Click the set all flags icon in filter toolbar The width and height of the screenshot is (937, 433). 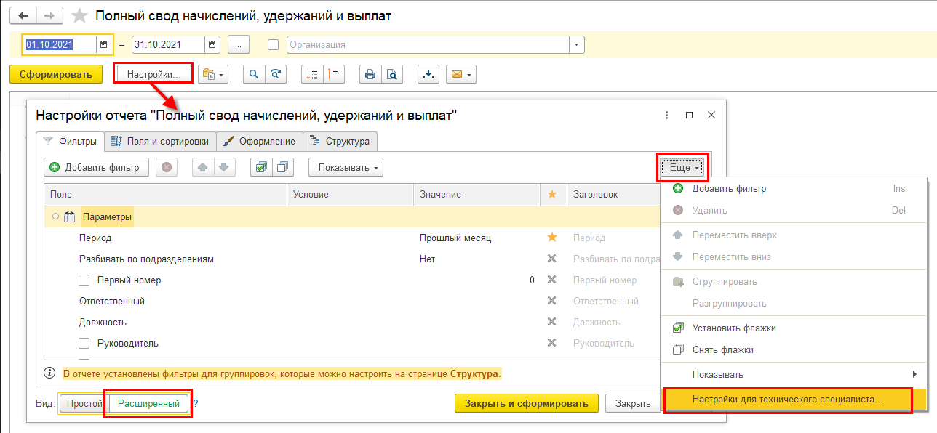(260, 167)
